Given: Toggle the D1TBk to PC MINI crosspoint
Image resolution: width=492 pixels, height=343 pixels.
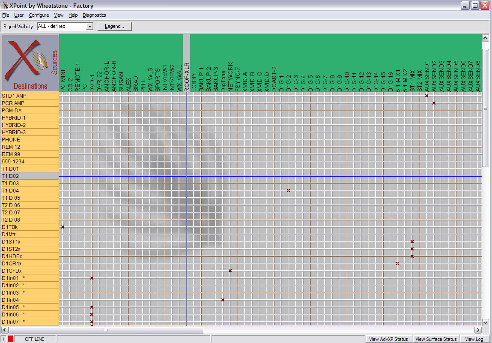Looking at the screenshot, I should pyautogui.click(x=63, y=227).
